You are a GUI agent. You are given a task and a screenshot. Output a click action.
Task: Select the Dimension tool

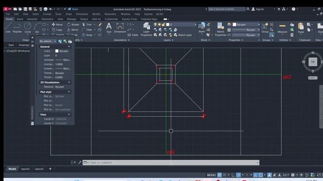(120, 28)
